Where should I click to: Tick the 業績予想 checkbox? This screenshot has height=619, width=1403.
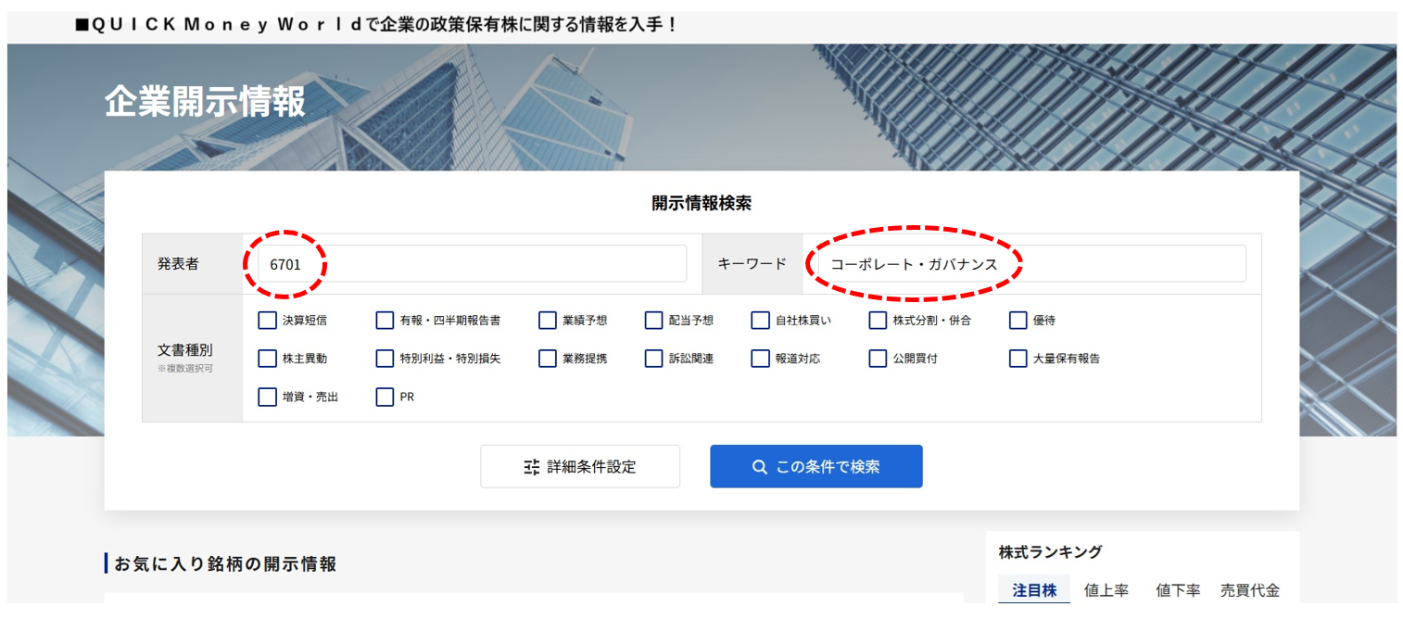(x=548, y=321)
